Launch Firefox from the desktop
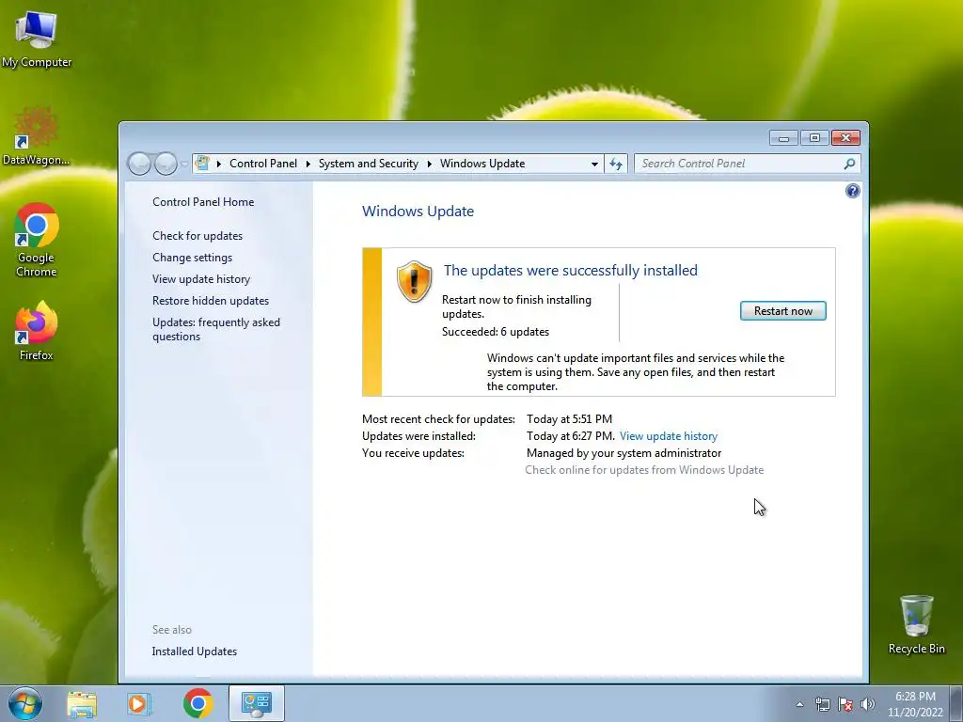963x722 pixels. point(37,330)
